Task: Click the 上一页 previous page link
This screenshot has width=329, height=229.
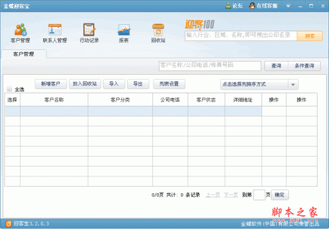Action: click(x=213, y=195)
